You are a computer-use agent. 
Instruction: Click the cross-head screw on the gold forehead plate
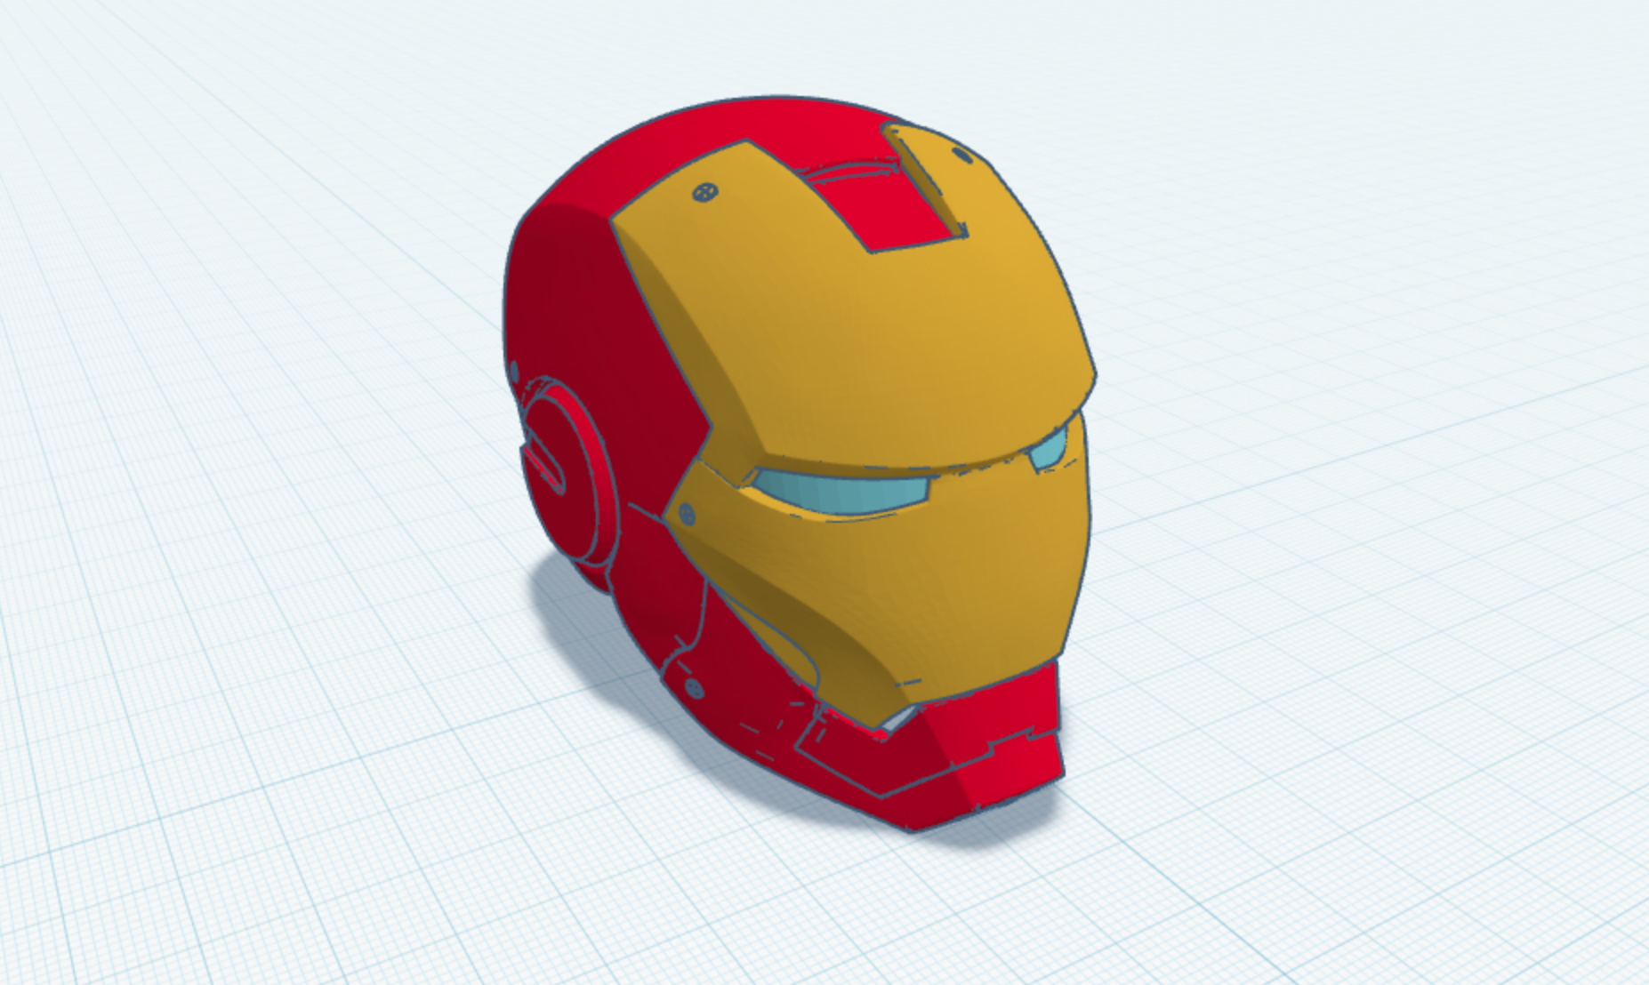(705, 192)
